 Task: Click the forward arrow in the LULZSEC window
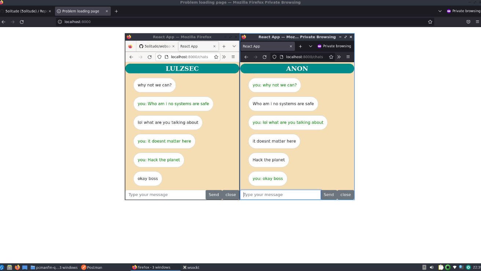click(x=140, y=57)
